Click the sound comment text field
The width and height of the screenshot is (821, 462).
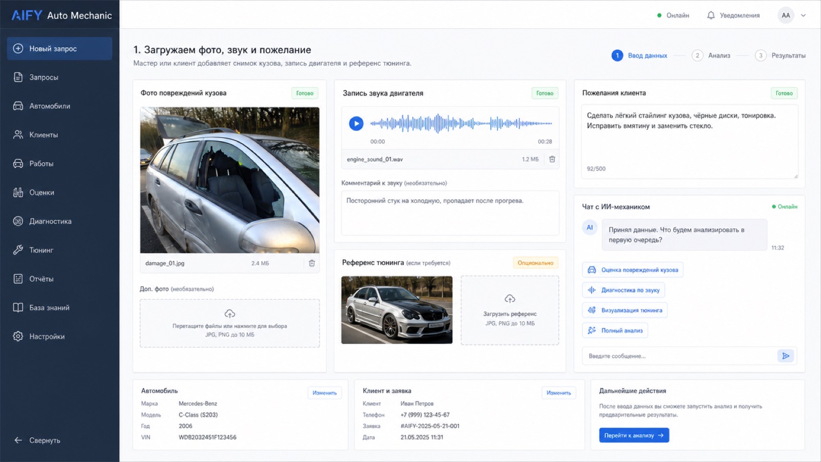[x=450, y=213]
